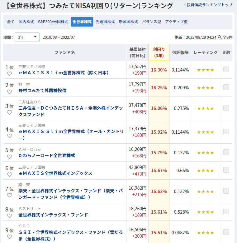Click the 信託報酬 column header
Image resolution: width=237 pixels, height=243 pixels.
tap(180, 52)
